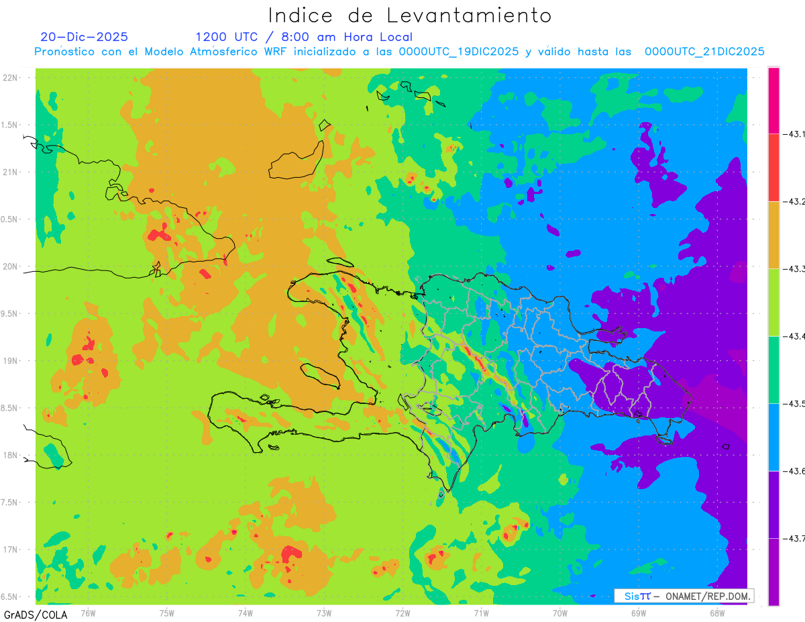Click the '75W' longitude label
This screenshot has height=622, width=805.
(x=167, y=612)
